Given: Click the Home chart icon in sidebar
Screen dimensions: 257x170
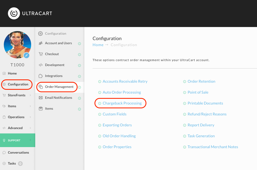Looking at the screenshot, I should (4, 73).
